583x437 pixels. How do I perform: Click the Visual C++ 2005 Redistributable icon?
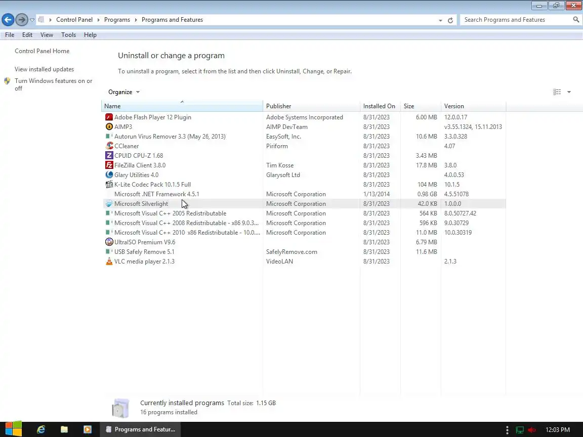coord(109,213)
